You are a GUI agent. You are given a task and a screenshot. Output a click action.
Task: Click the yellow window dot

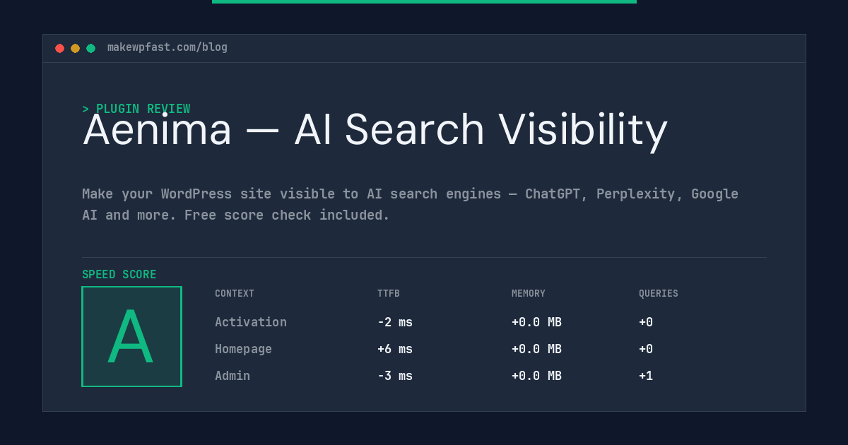(x=75, y=48)
